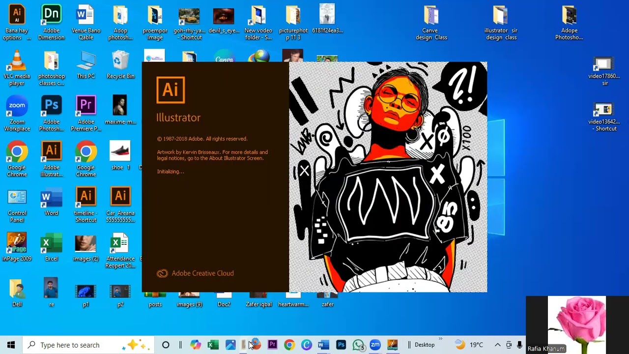Click the images (9) file label
Screen dimensions: 629x354
pyautogui.click(x=189, y=304)
